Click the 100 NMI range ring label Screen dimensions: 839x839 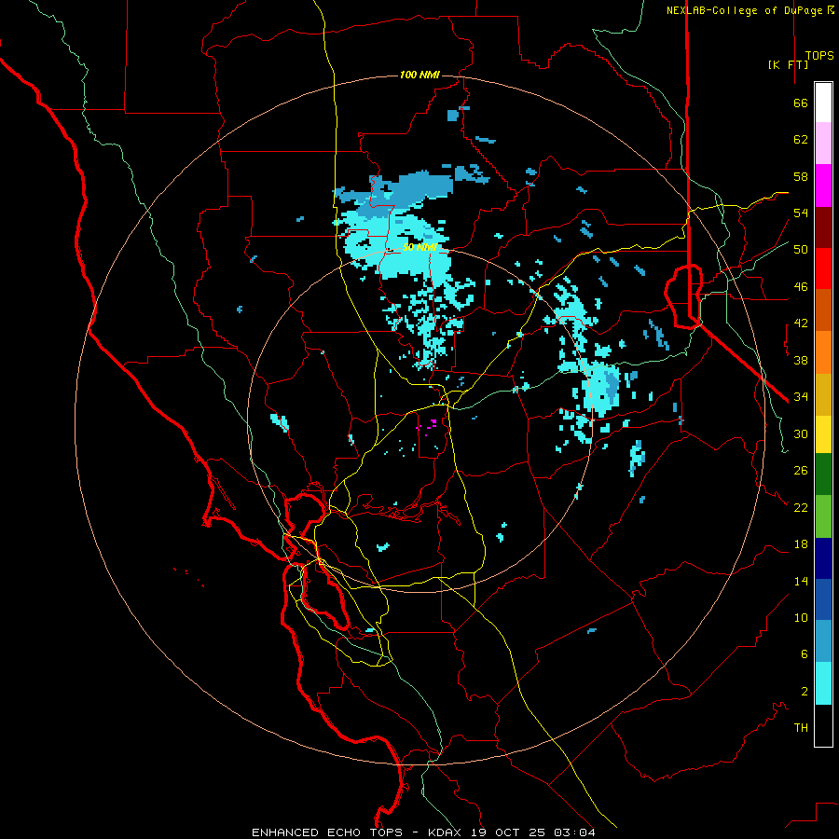click(419, 75)
